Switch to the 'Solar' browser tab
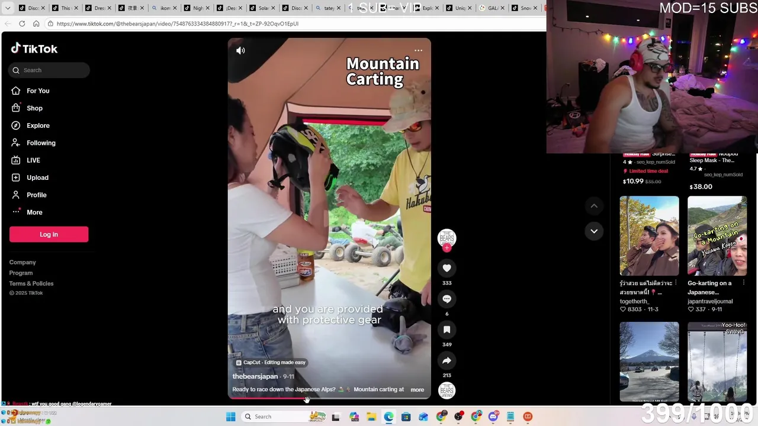Image resolution: width=758 pixels, height=426 pixels. coord(264,8)
